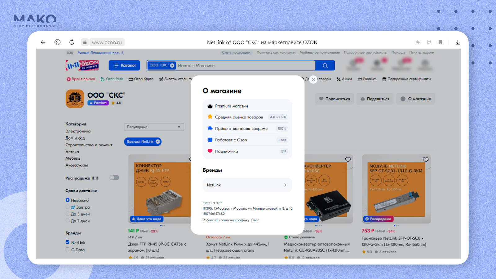The height and width of the screenshot is (279, 496).
Task: Click the search magnifier button
Action: click(325, 65)
